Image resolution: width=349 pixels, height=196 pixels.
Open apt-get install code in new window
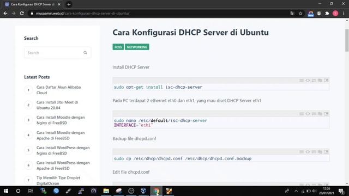(326, 81)
